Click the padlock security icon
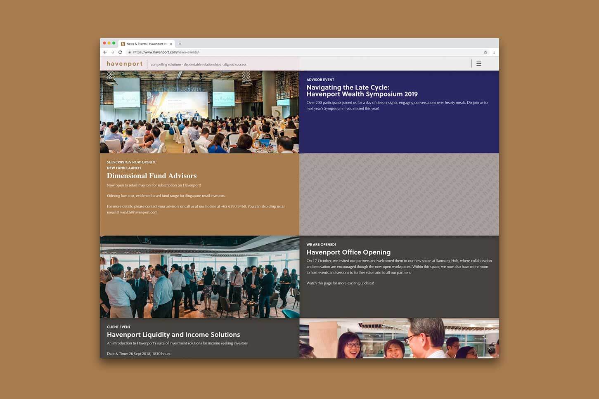599x399 pixels. pos(130,52)
